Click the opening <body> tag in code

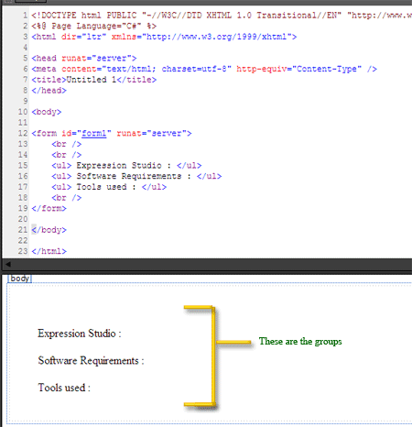pos(47,112)
